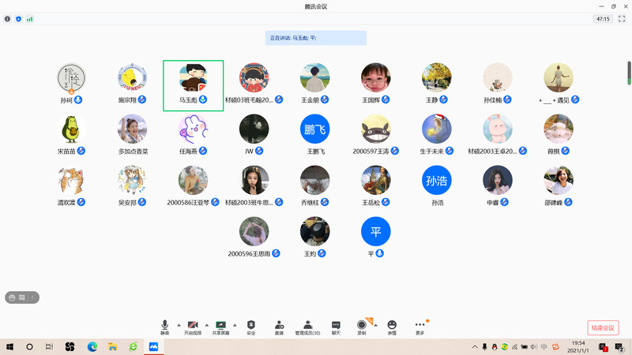Click the vertical scrollbar on the right

[x=629, y=72]
